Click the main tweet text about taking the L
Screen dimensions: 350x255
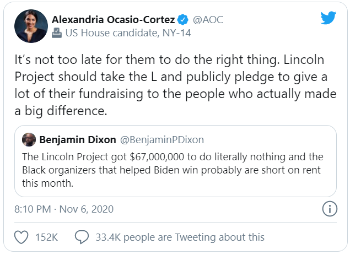click(175, 88)
